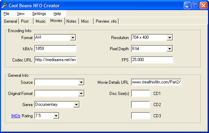Click the kBit/s input field
This screenshot has height=133, width=209.
pos(55,49)
